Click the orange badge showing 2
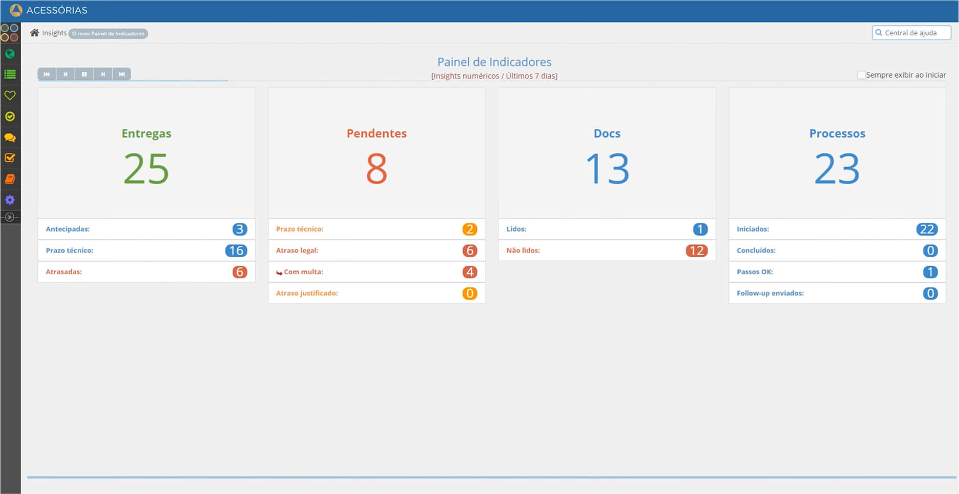959x494 pixels. 470,229
